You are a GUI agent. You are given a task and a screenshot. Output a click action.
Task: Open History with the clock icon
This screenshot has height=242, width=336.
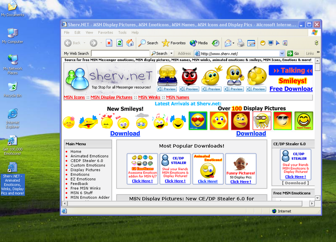(215, 43)
